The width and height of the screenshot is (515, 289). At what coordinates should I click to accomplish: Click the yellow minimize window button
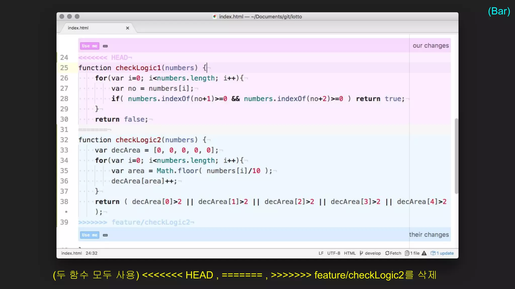[69, 16]
